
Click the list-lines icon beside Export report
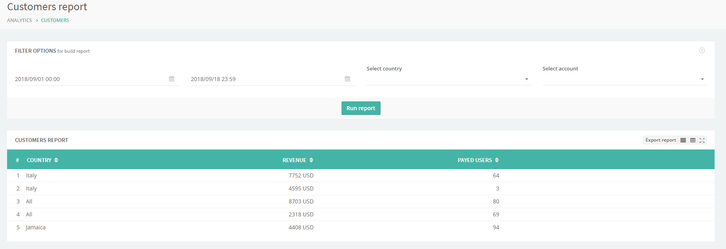coord(683,140)
